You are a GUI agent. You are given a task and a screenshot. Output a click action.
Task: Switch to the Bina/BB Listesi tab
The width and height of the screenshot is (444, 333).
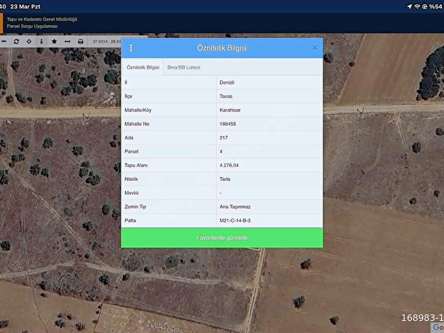click(184, 67)
